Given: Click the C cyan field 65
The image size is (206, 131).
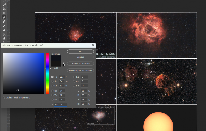Looking at the screenshot, I should 84,91.
